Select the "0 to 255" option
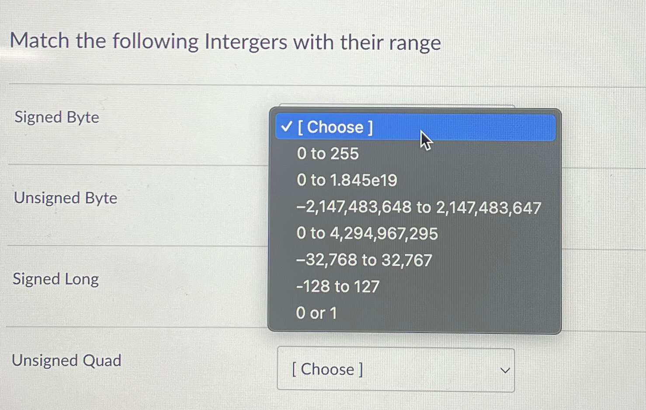The height and width of the screenshot is (410, 646). [x=327, y=154]
